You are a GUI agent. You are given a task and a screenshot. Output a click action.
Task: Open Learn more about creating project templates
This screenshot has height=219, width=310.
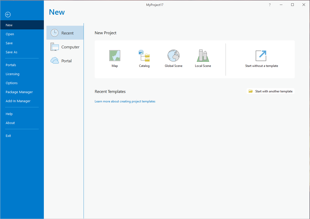coord(125,101)
